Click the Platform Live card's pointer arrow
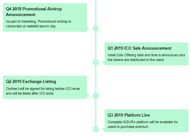 [103, 129]
